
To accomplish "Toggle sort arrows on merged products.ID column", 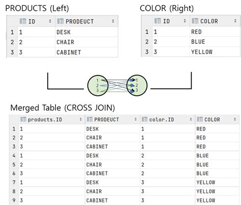I will point(81,119).
